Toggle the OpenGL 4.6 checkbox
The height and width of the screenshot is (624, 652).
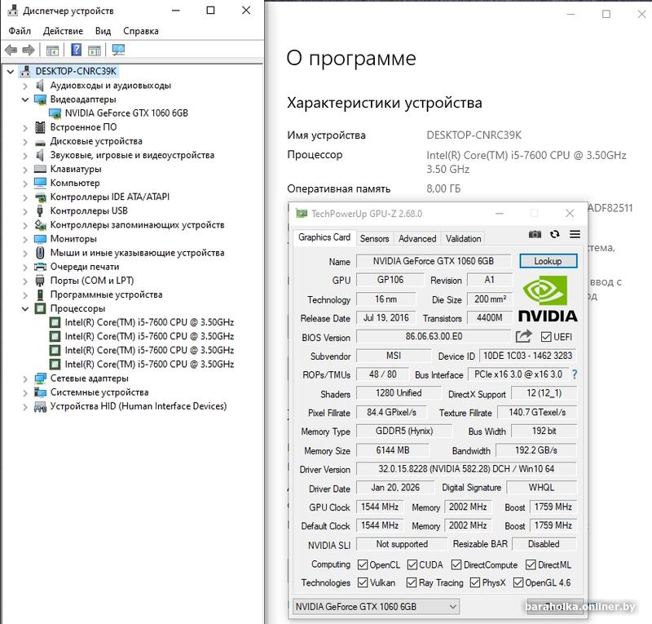518,582
